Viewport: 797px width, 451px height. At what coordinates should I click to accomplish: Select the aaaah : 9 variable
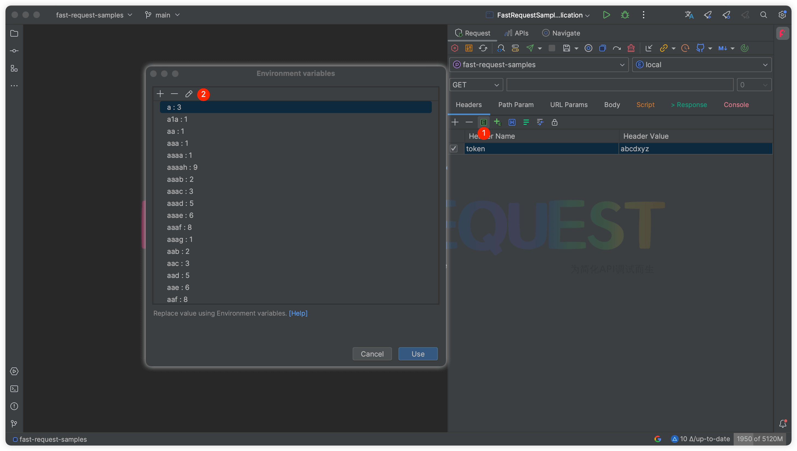pos(182,167)
